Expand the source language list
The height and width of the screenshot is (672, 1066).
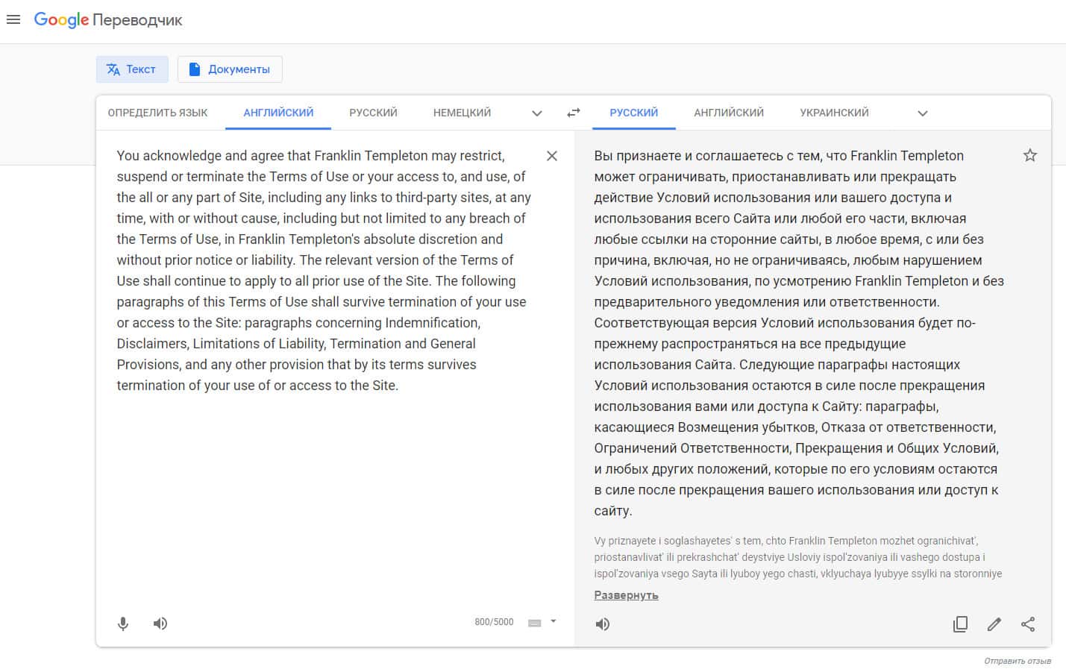[537, 113]
